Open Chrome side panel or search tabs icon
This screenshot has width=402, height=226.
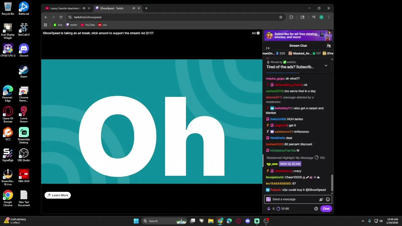click(x=302, y=17)
